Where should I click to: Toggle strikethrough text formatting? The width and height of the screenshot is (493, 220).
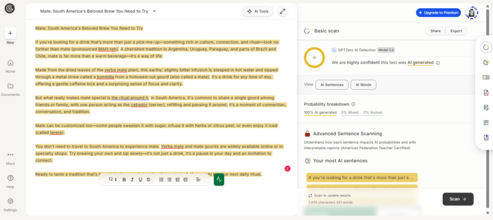pos(148,180)
